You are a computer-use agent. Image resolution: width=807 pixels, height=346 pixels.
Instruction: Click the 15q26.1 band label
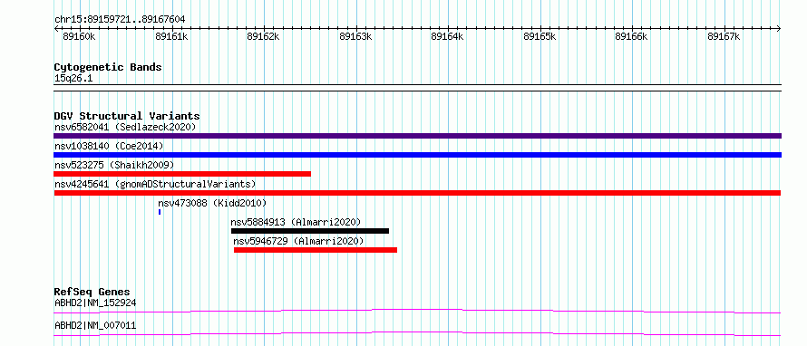(x=73, y=79)
